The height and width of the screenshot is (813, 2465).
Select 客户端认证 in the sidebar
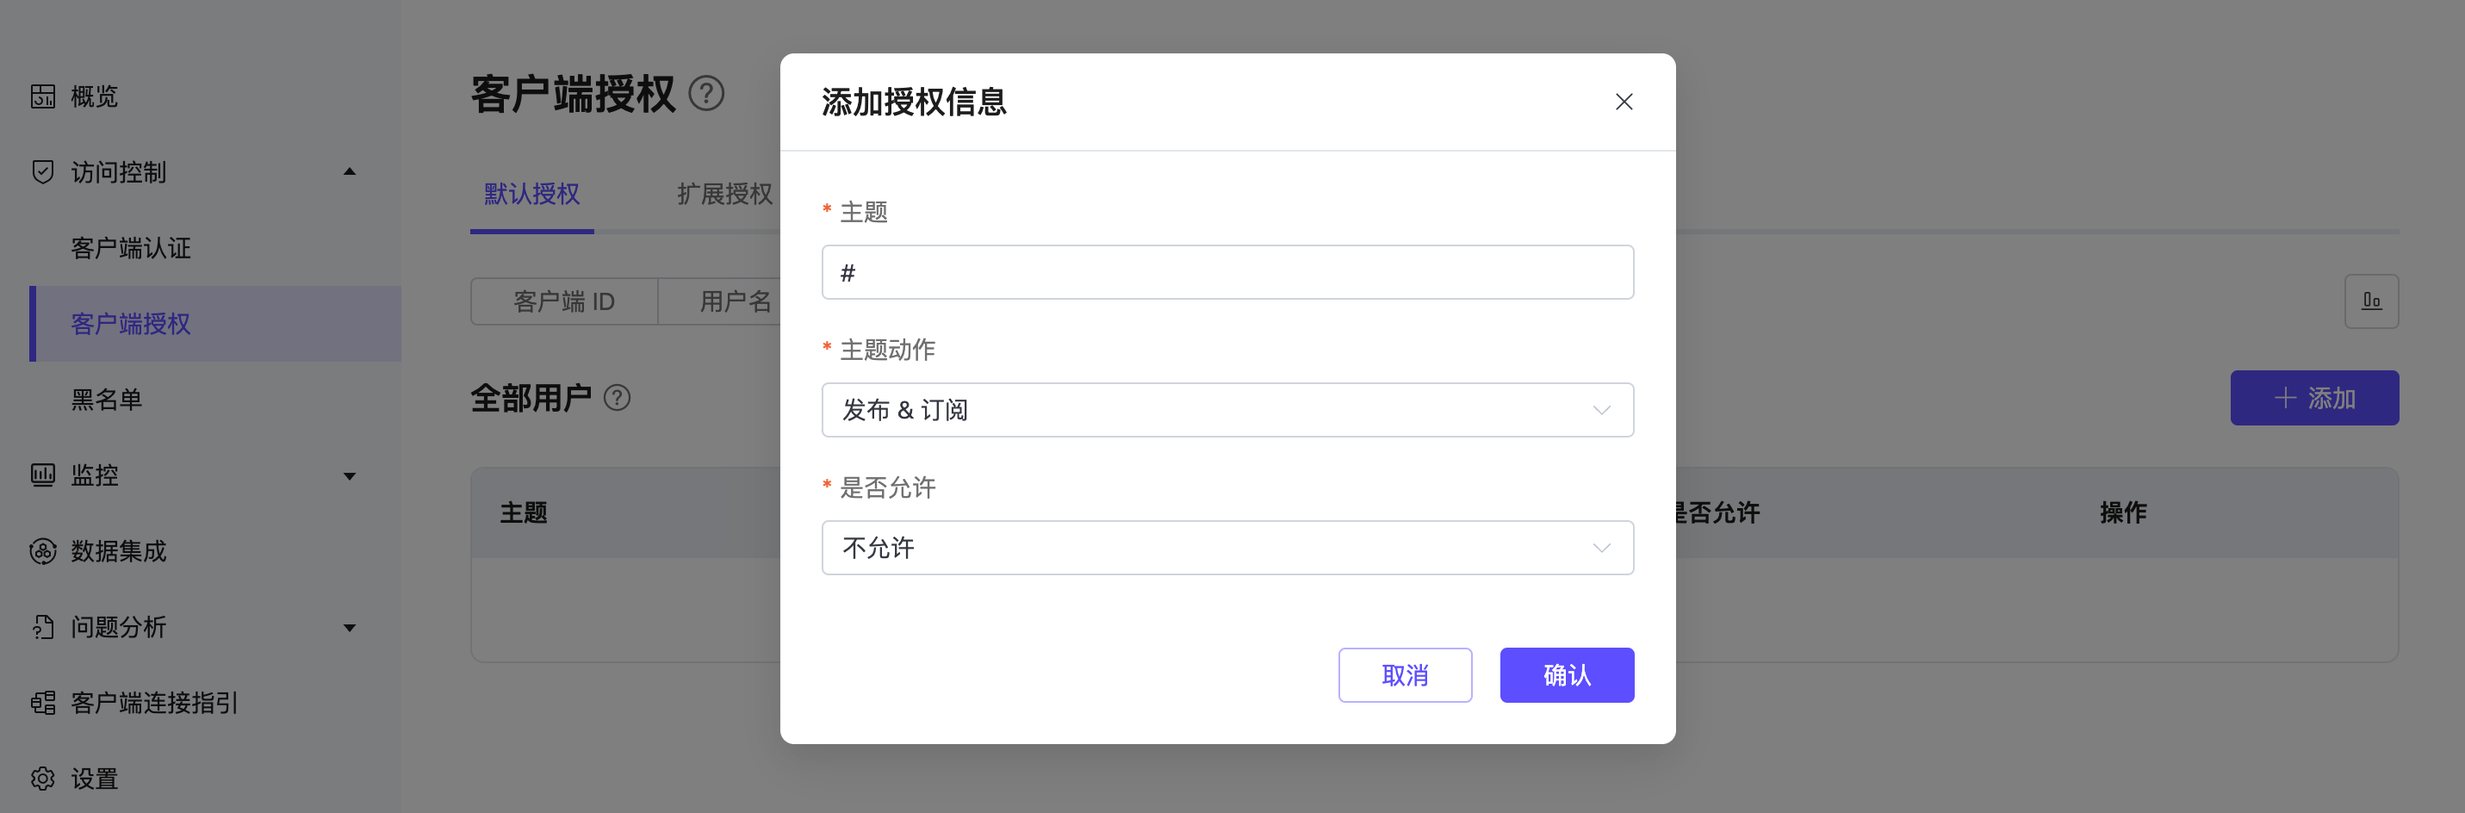click(x=131, y=249)
